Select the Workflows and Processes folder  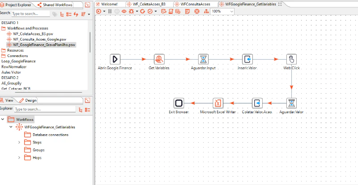click(x=28, y=28)
